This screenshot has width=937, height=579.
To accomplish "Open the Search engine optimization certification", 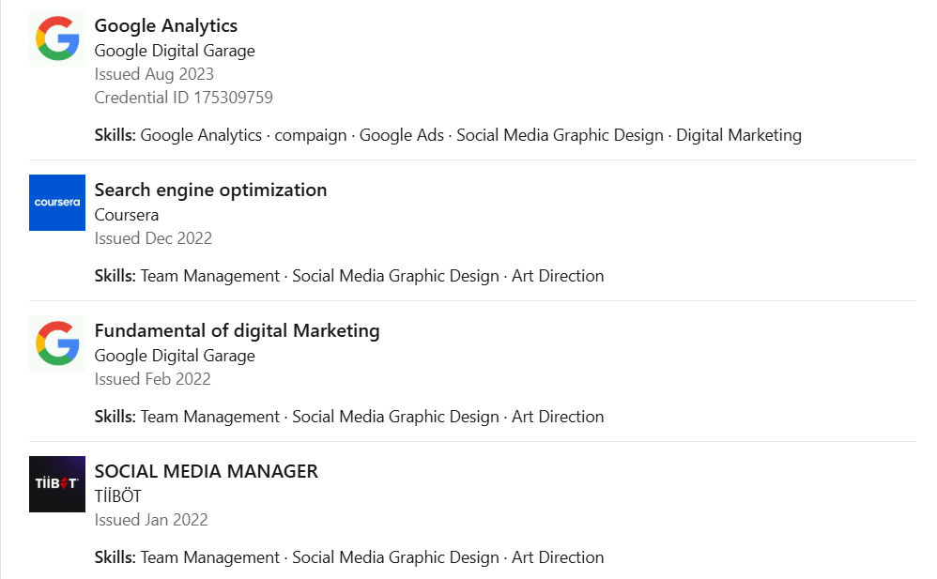I will coord(210,190).
